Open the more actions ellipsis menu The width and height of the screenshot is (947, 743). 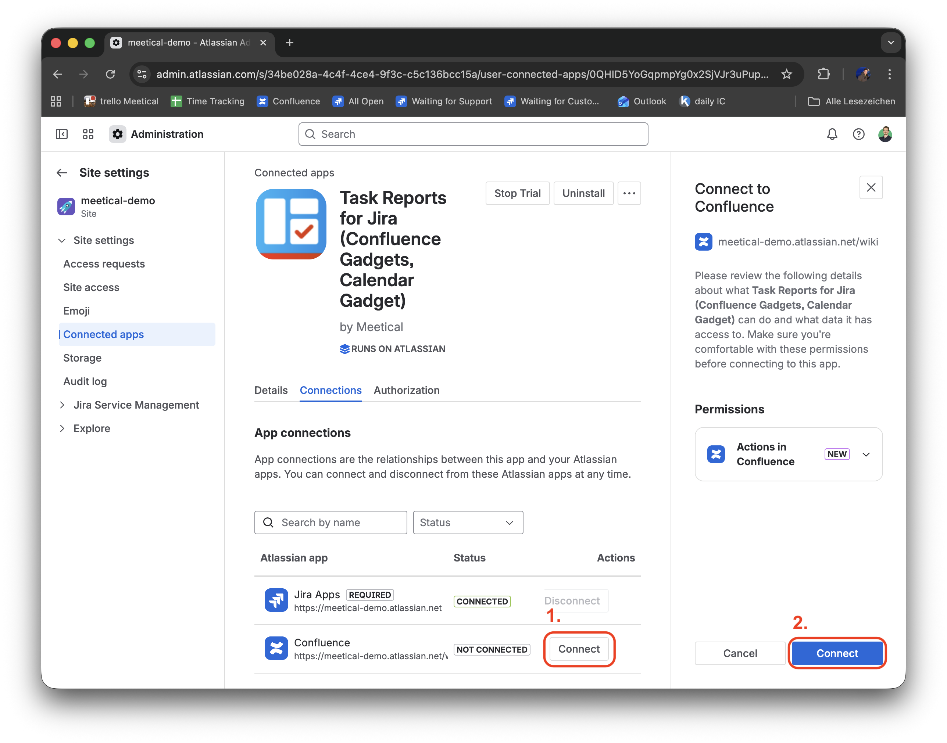pyautogui.click(x=629, y=193)
